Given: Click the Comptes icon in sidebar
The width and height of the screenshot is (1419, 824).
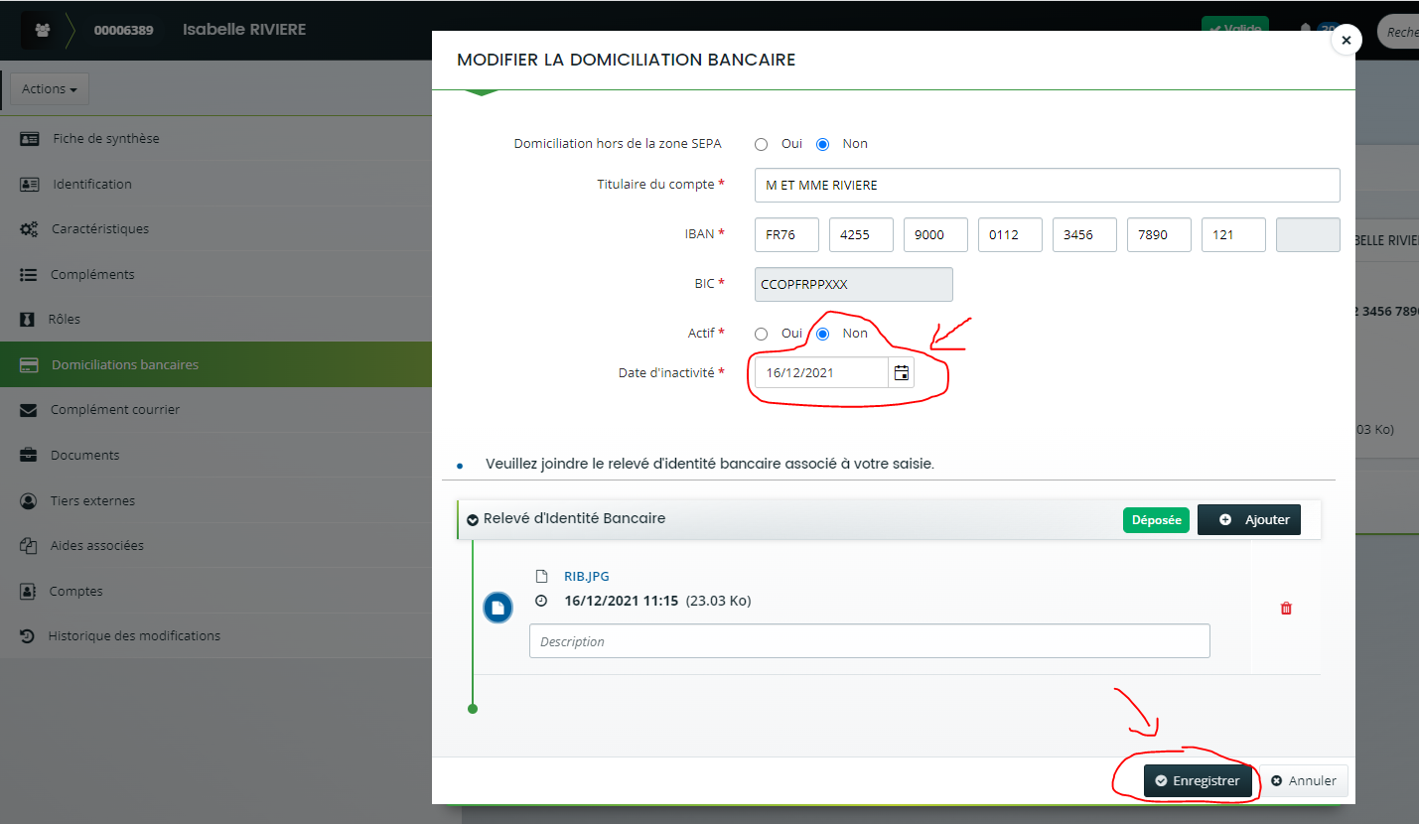Looking at the screenshot, I should 28,591.
